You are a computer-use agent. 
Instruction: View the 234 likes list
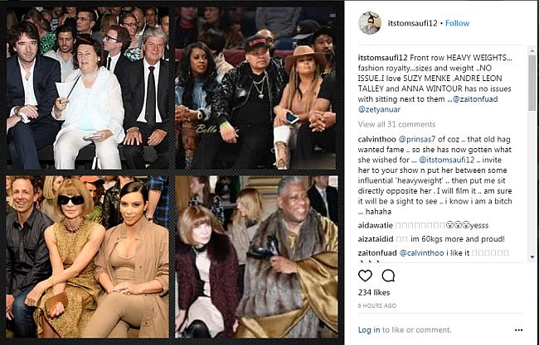pyautogui.click(x=374, y=293)
